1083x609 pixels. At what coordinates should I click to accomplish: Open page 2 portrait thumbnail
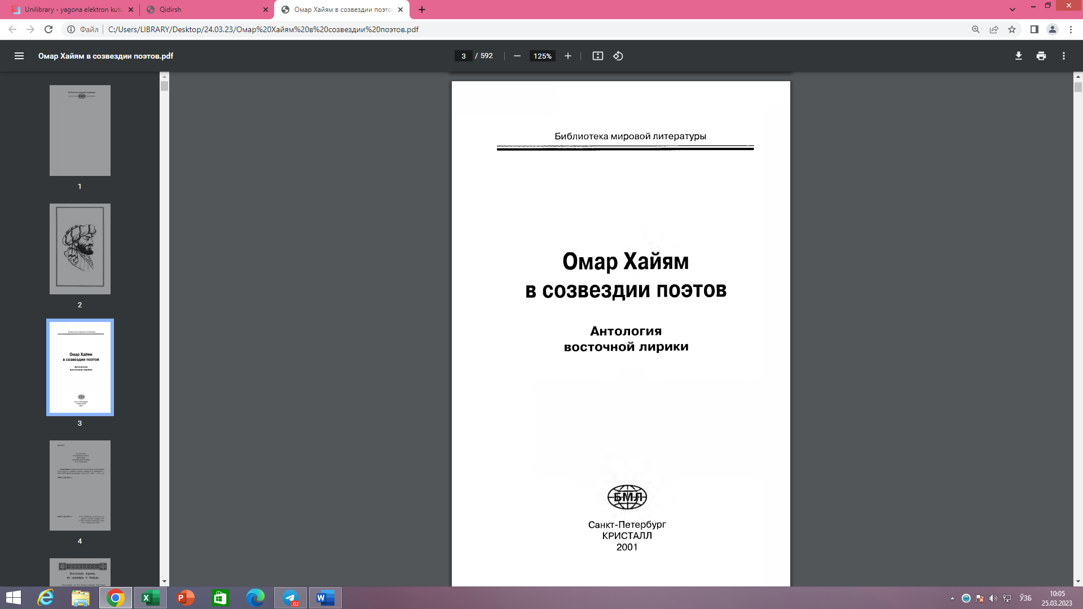point(80,249)
